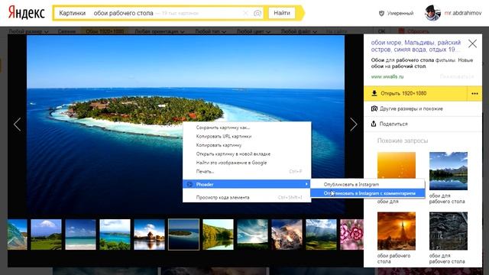Viewport: 489px width, 275px height.
Task: Expand the Любой тип filter
Action: (211, 31)
